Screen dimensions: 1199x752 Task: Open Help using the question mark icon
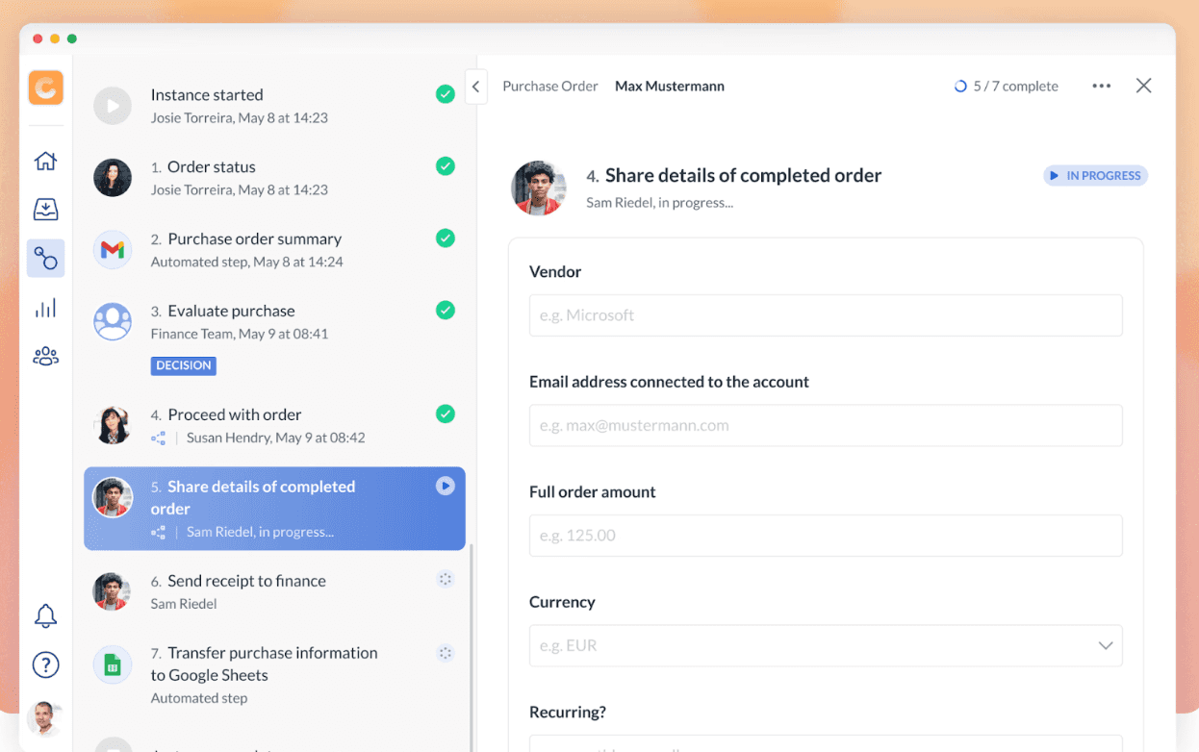45,664
